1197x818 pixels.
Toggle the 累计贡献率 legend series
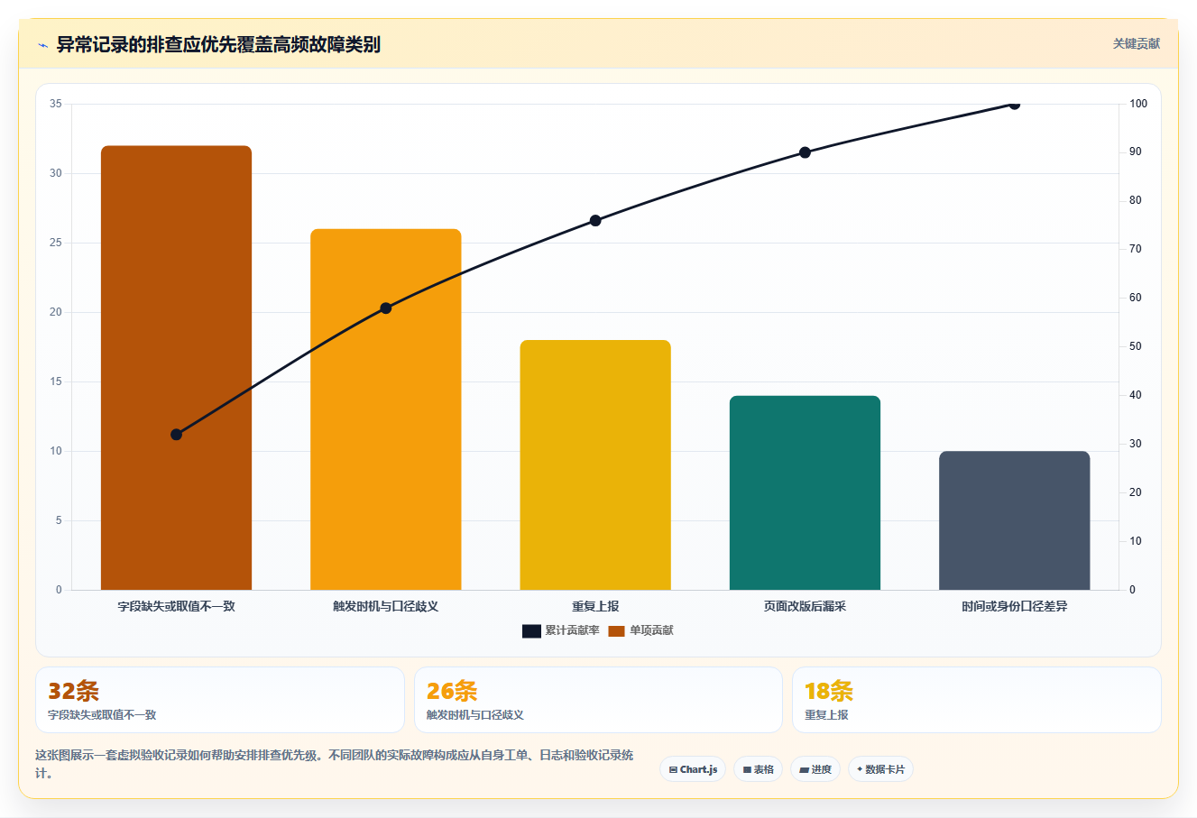point(560,630)
